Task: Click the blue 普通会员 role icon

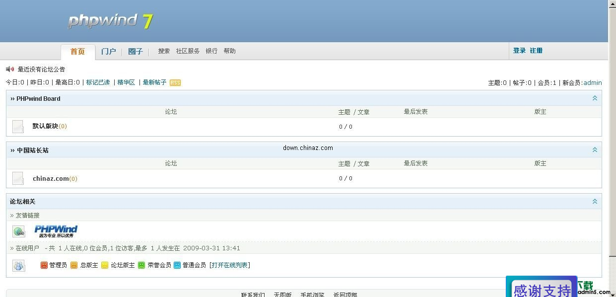Action: 177,265
